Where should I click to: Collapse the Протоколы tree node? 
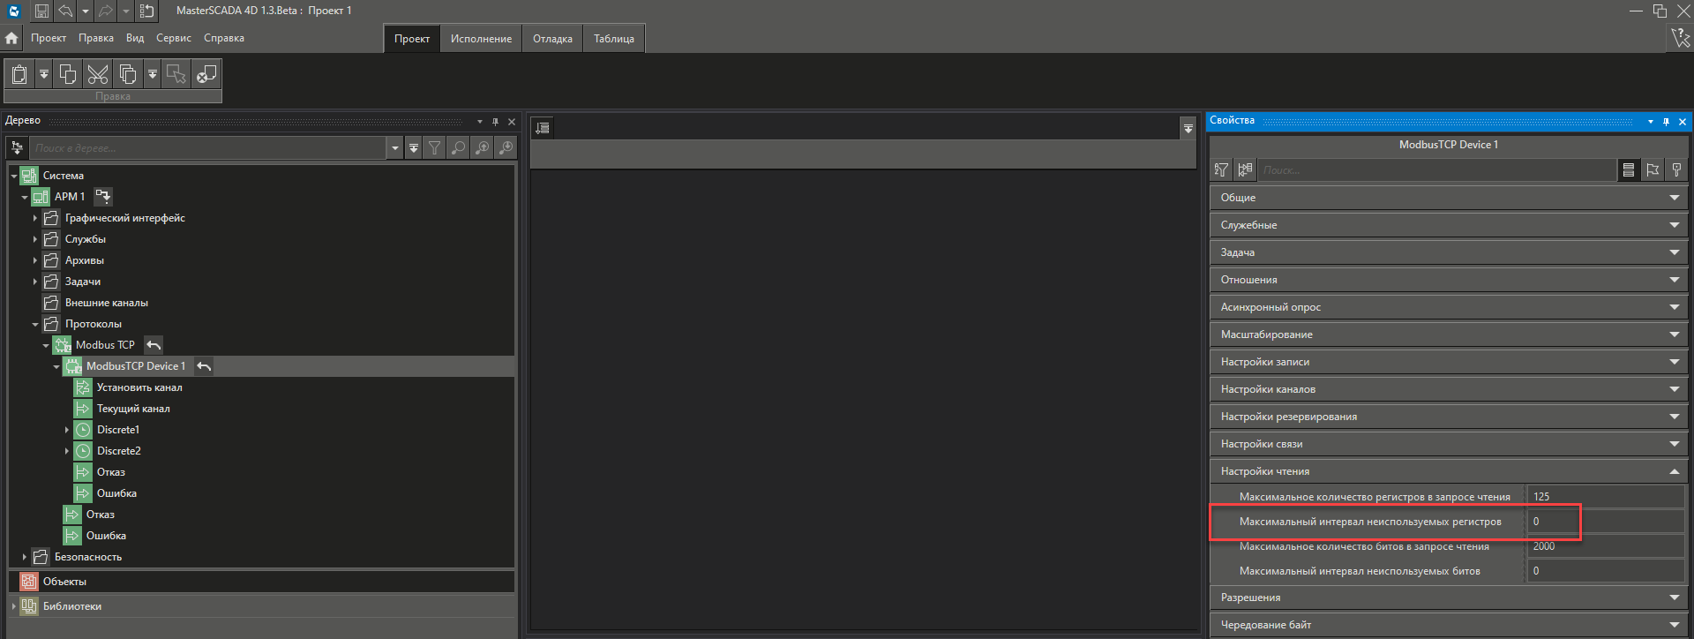point(35,324)
